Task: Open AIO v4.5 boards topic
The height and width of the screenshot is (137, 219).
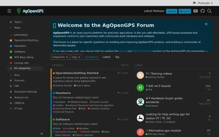Action: (x=160, y=86)
